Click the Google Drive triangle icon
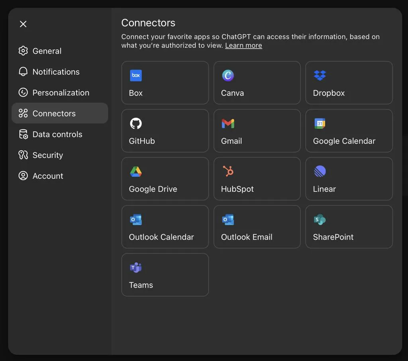The image size is (408, 361). click(136, 172)
